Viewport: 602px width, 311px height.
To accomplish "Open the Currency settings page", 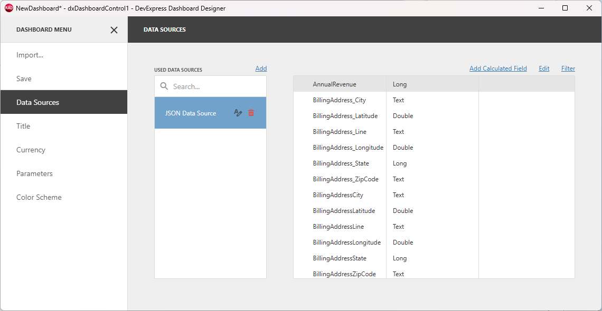I will 31,150.
